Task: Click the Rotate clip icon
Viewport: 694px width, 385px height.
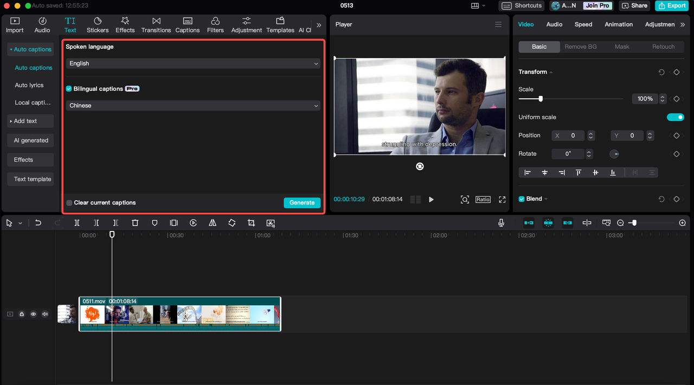Action: [x=232, y=223]
